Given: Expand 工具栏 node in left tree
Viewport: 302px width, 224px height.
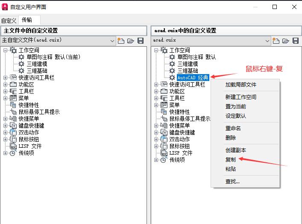Looking at the screenshot, I should pos(6,91).
